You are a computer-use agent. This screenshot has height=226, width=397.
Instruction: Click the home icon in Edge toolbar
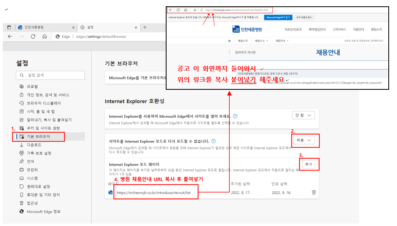click(x=45, y=36)
